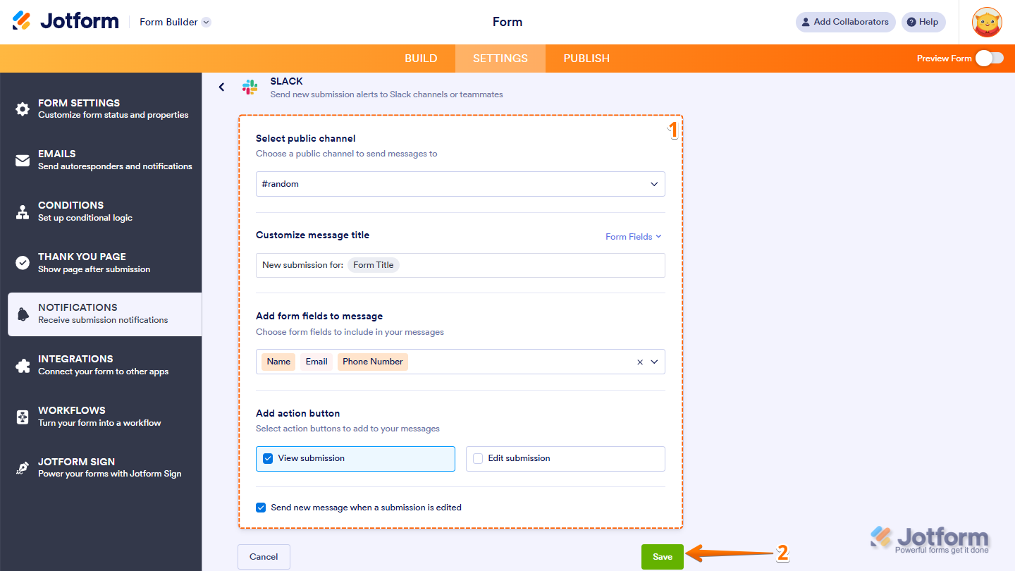Click the Thank You Page sidebar icon
The height and width of the screenshot is (571, 1015).
tap(22, 262)
